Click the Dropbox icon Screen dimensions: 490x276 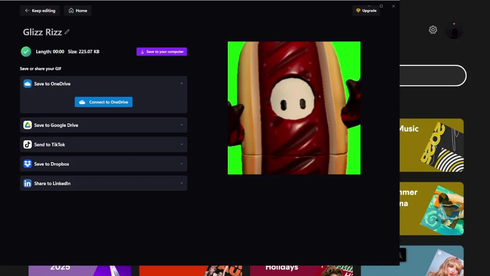coord(28,164)
